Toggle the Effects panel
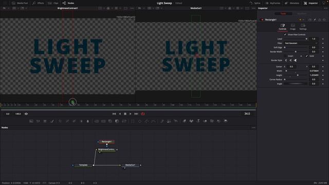Image resolution: width=329 pixels, height=185 pixels. point(38,3)
